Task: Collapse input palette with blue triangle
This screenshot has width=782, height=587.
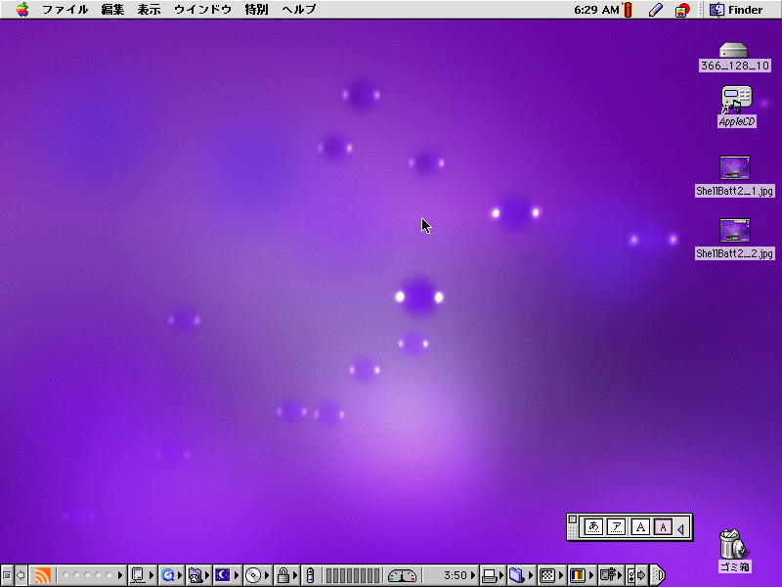Action: pyautogui.click(x=680, y=527)
